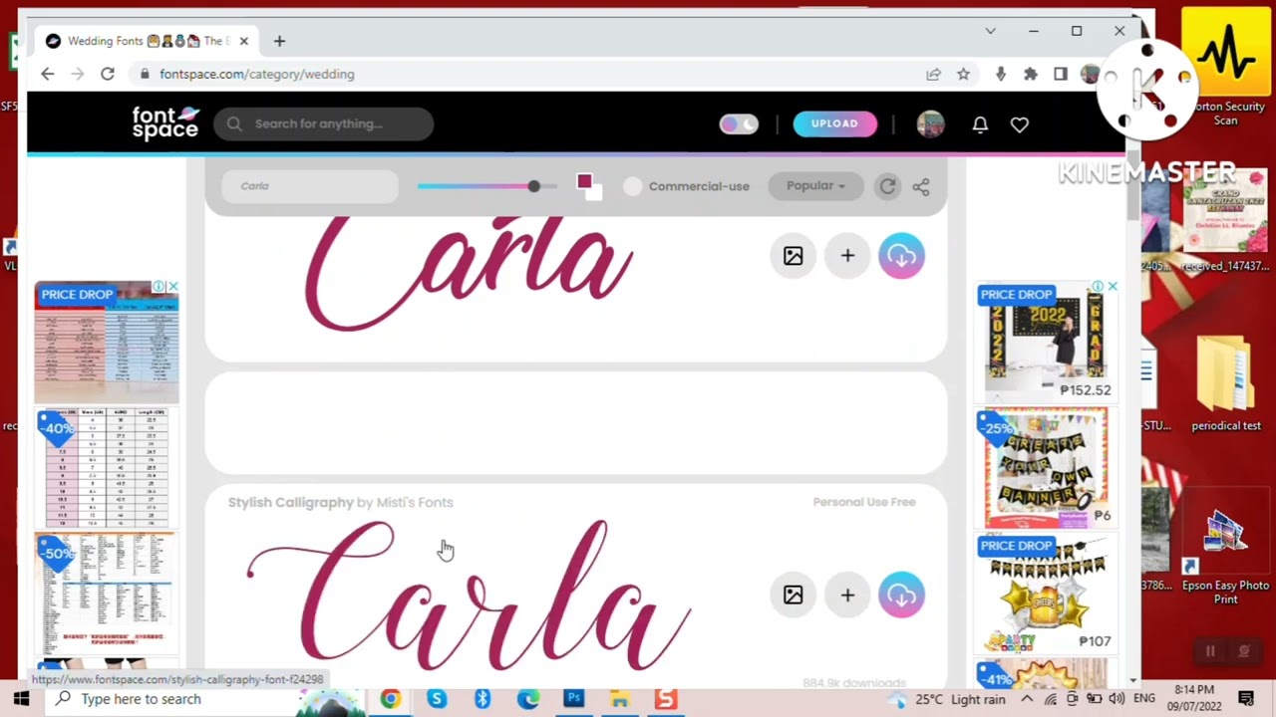
Task: Go back using the browser back arrow
Action: click(47, 74)
